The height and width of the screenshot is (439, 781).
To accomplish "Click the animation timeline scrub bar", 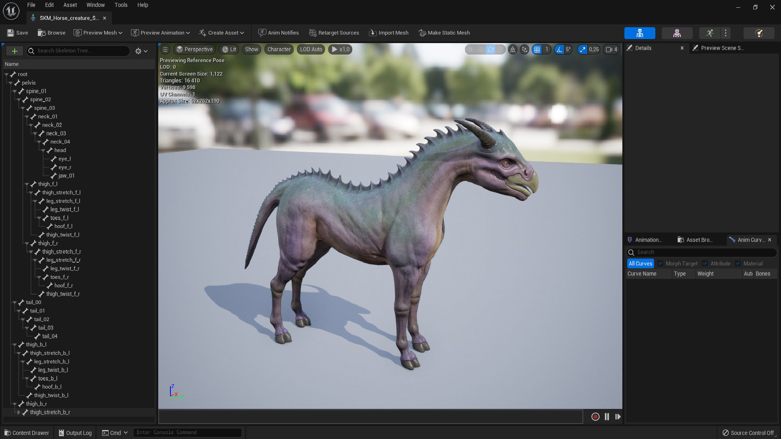I will pos(371,417).
